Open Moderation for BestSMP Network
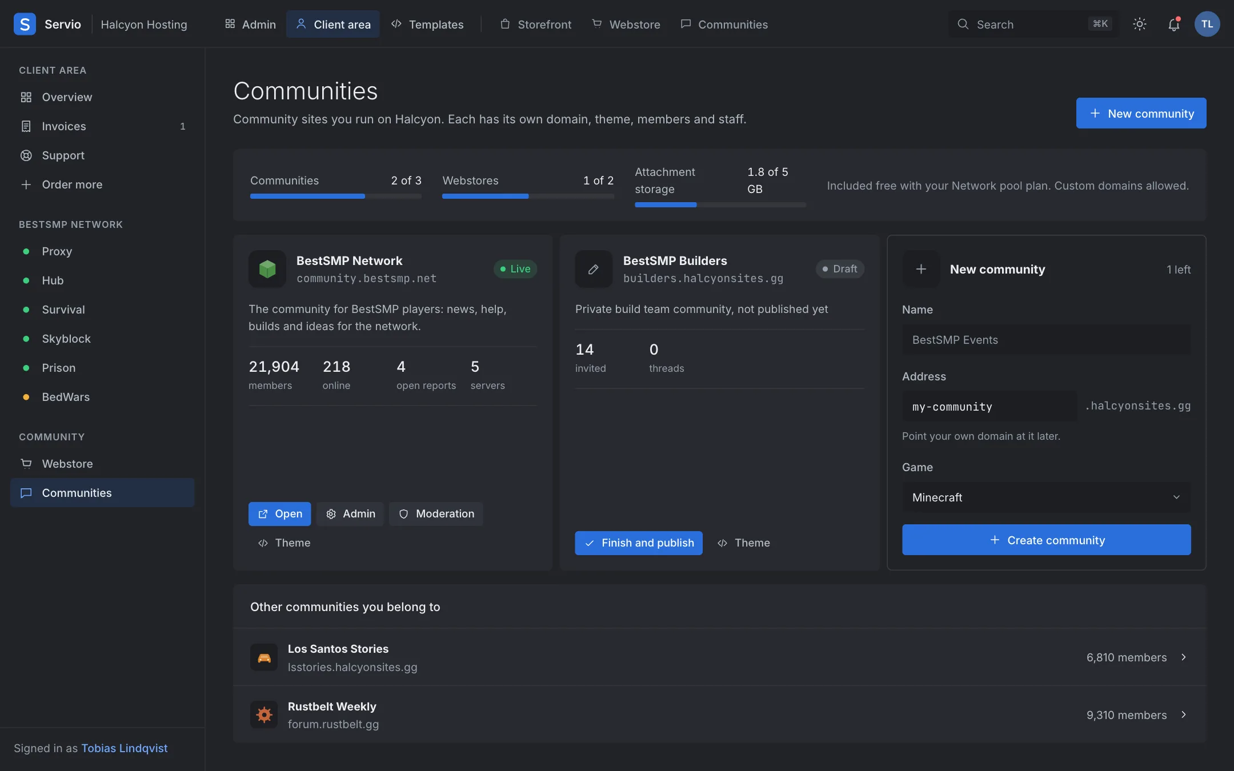1234x771 pixels. [x=436, y=514]
